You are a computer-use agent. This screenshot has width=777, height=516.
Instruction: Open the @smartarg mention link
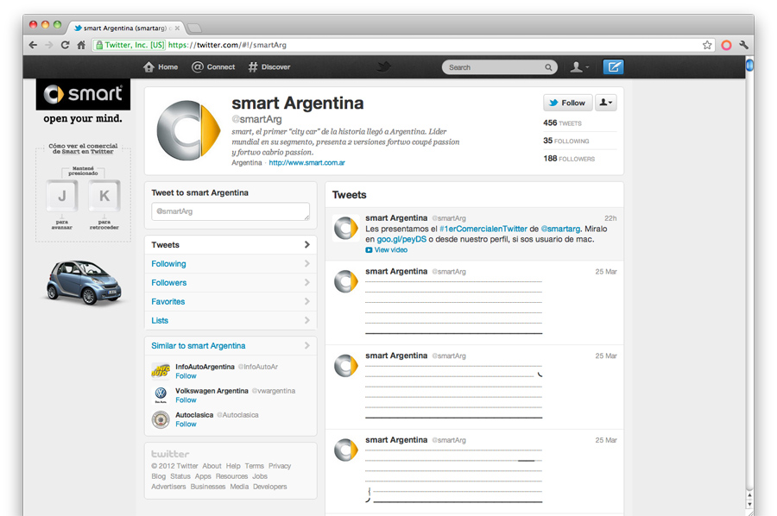pyautogui.click(x=560, y=229)
